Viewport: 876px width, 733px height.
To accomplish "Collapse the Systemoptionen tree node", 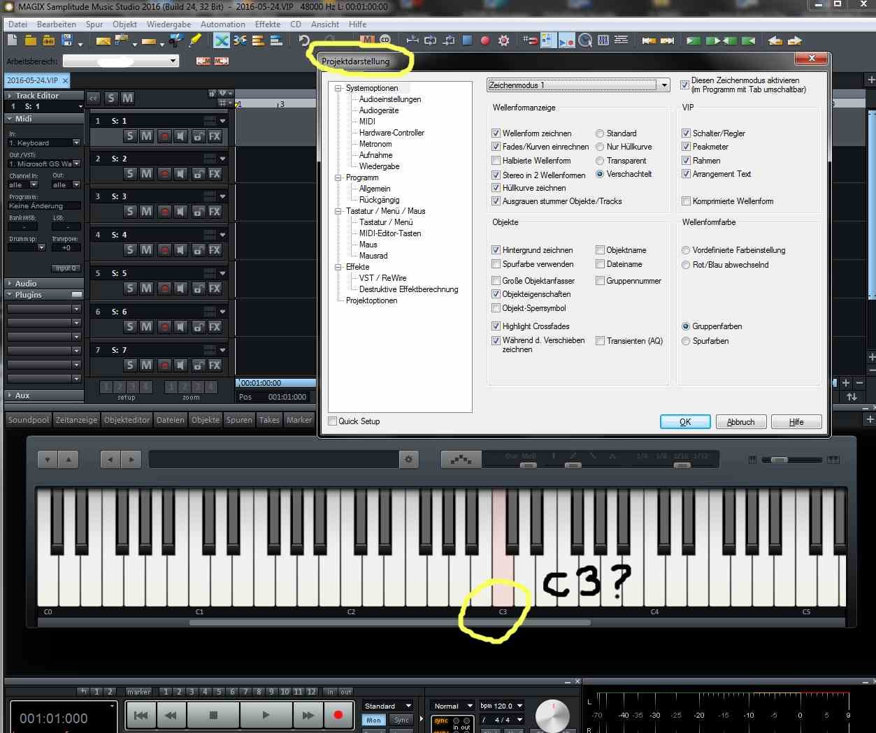I will pyautogui.click(x=338, y=88).
